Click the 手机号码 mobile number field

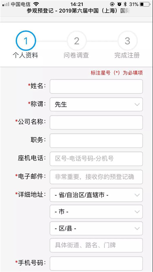(x=96, y=264)
